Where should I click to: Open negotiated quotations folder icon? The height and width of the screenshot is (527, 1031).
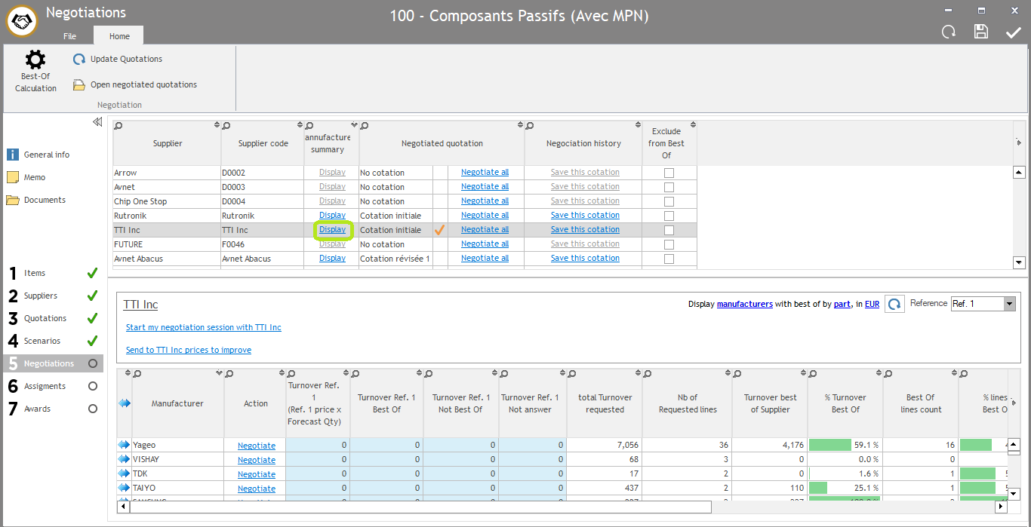point(79,85)
